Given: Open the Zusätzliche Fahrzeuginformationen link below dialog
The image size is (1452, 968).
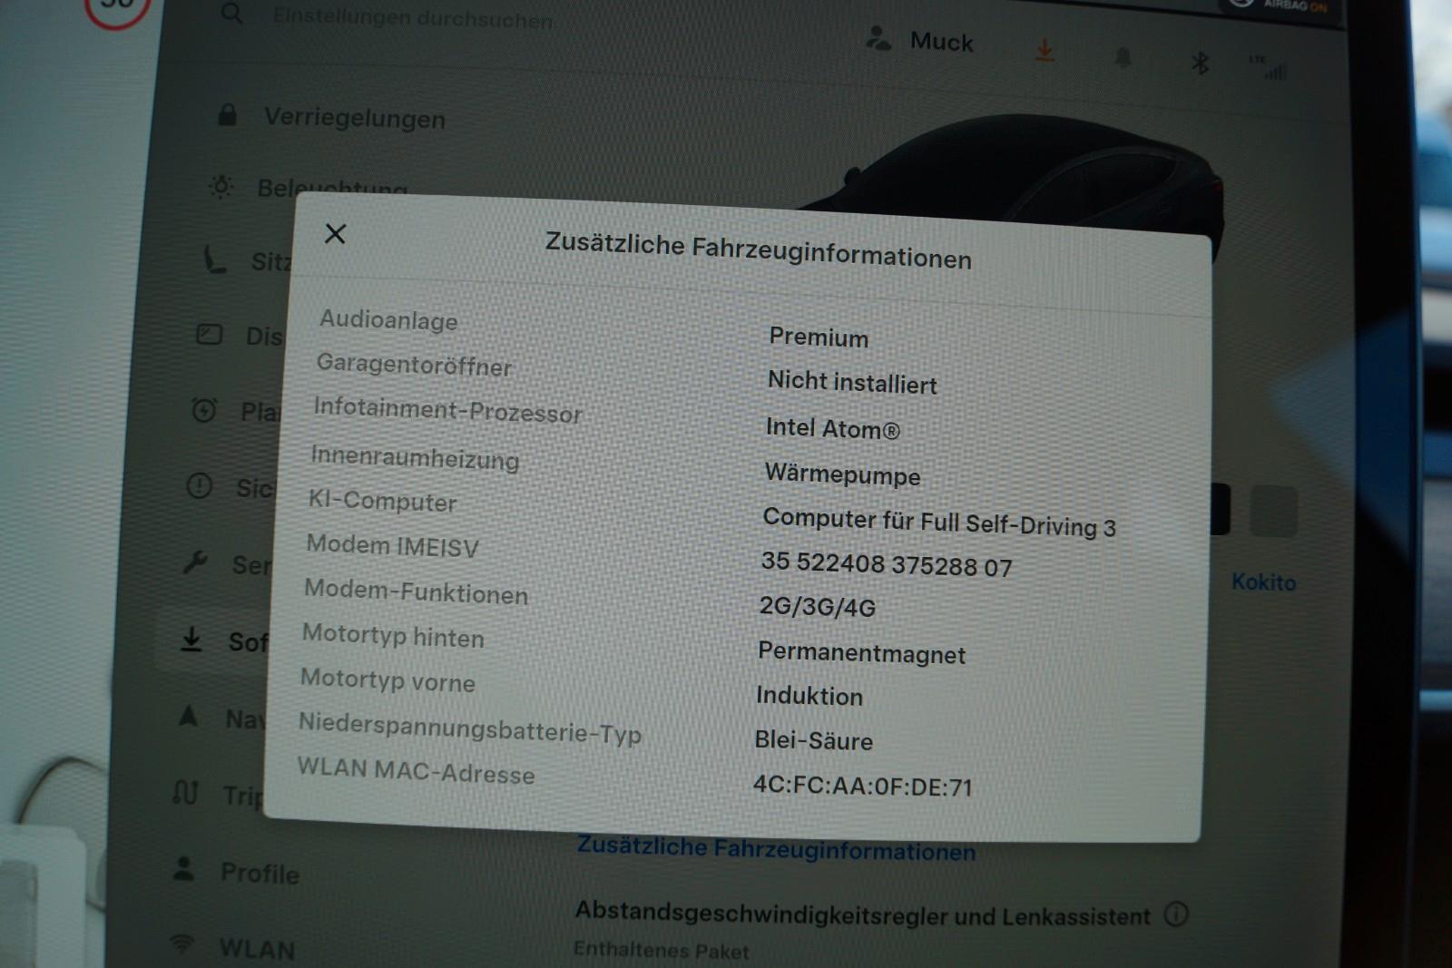Looking at the screenshot, I should [777, 849].
